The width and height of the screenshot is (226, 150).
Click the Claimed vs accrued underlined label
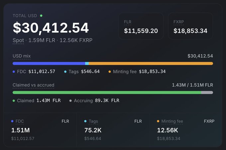pos(34,85)
